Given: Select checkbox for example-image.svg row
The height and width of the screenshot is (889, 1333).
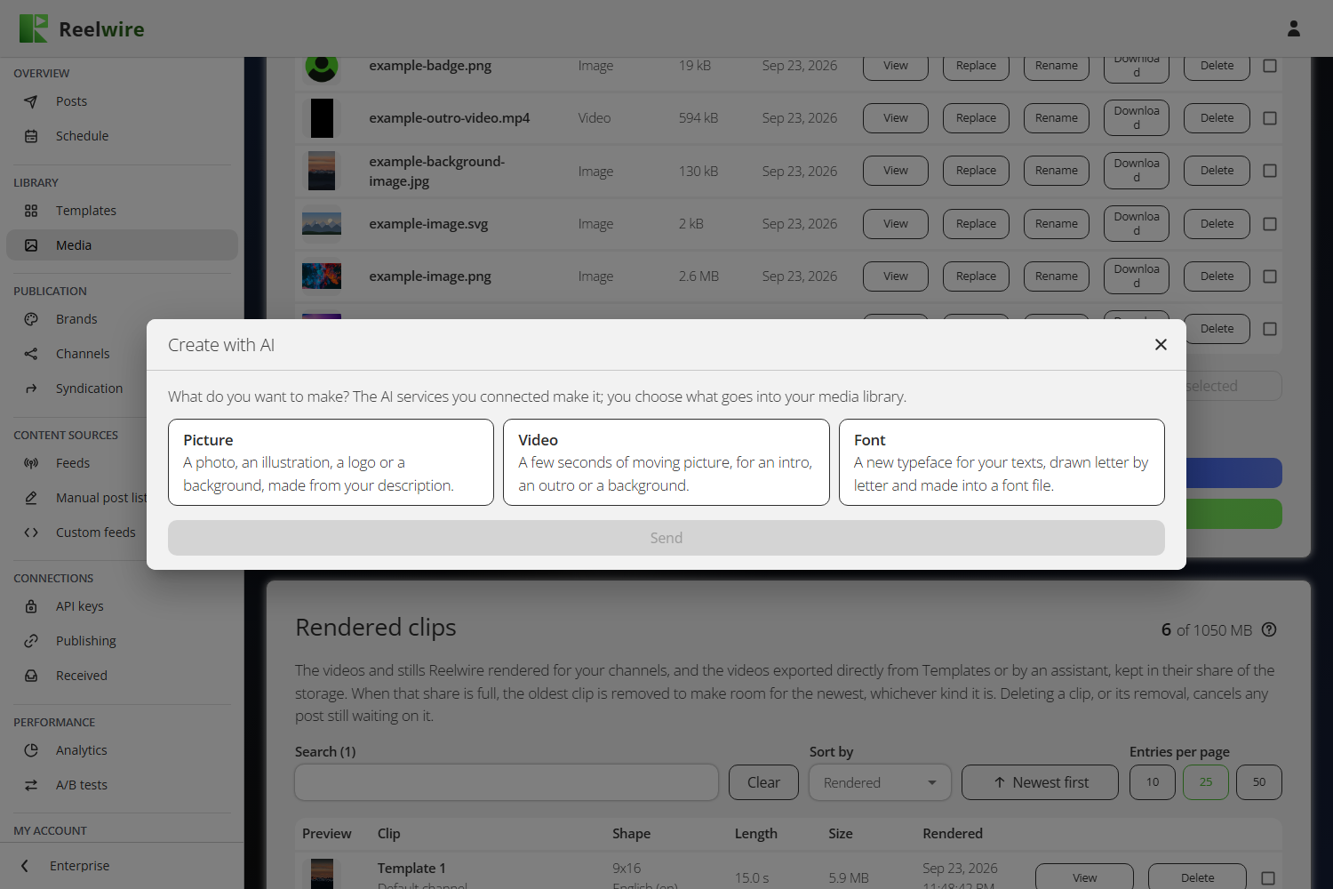Looking at the screenshot, I should coord(1270,224).
